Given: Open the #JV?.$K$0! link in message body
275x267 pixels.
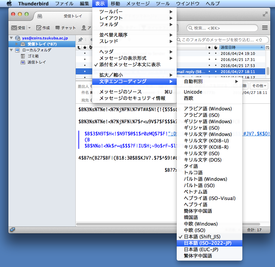Looking at the screenshot, I should click(256, 134).
